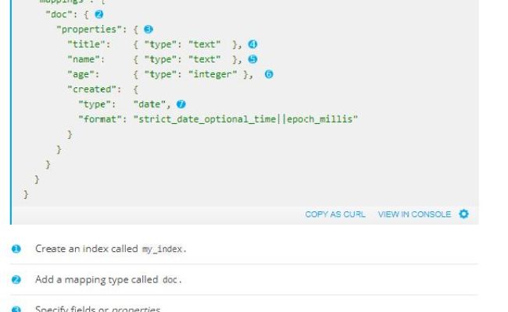Click the my_index code term
508x312 pixels.
coord(163,250)
